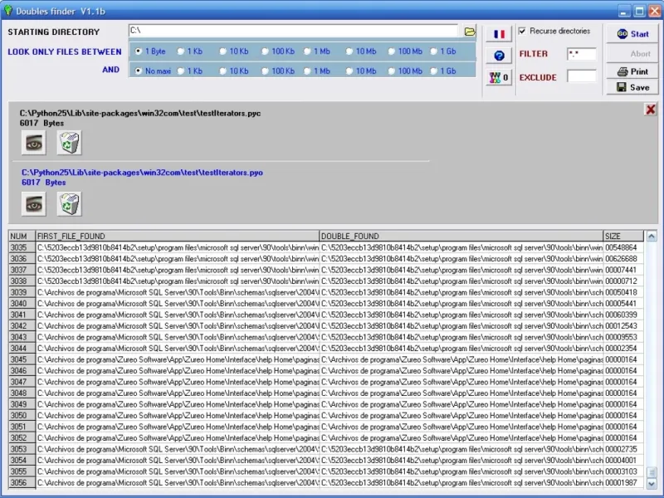Send testIterators.pyo to the recycle bin
The image size is (664, 498).
(x=69, y=204)
